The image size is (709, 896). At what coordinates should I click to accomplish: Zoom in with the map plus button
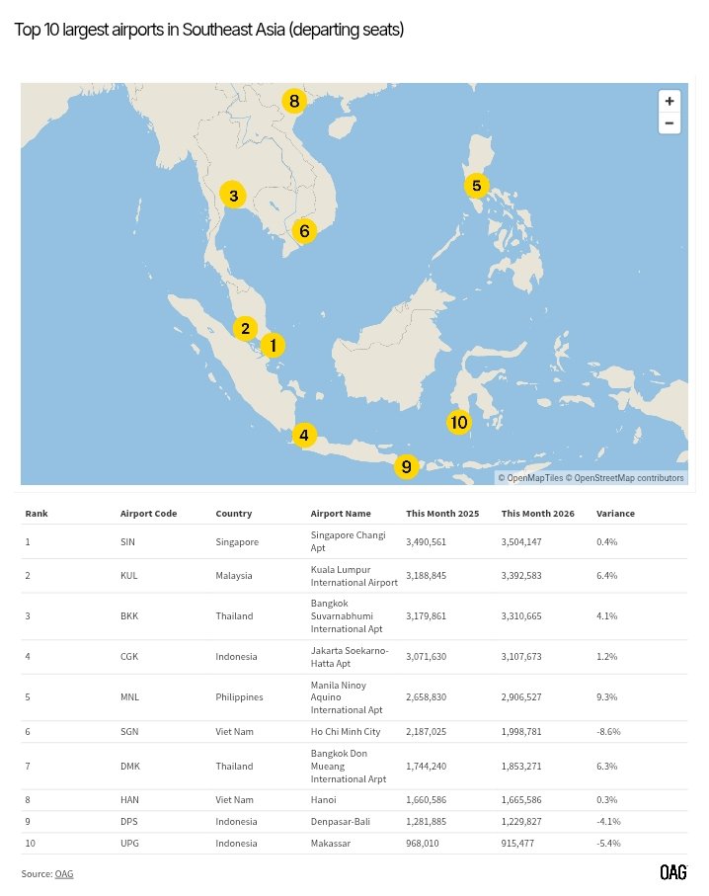[x=670, y=101]
